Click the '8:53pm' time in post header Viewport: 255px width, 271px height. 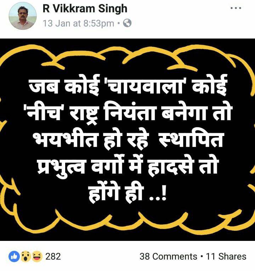pos(99,23)
